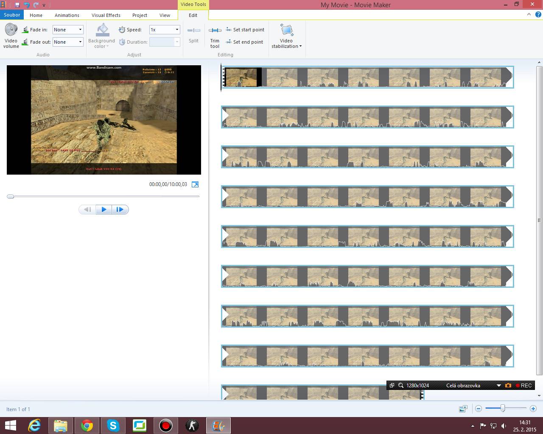The height and width of the screenshot is (434, 543).
Task: Open Bandicam recorder taskbar icon
Action: tap(165, 426)
